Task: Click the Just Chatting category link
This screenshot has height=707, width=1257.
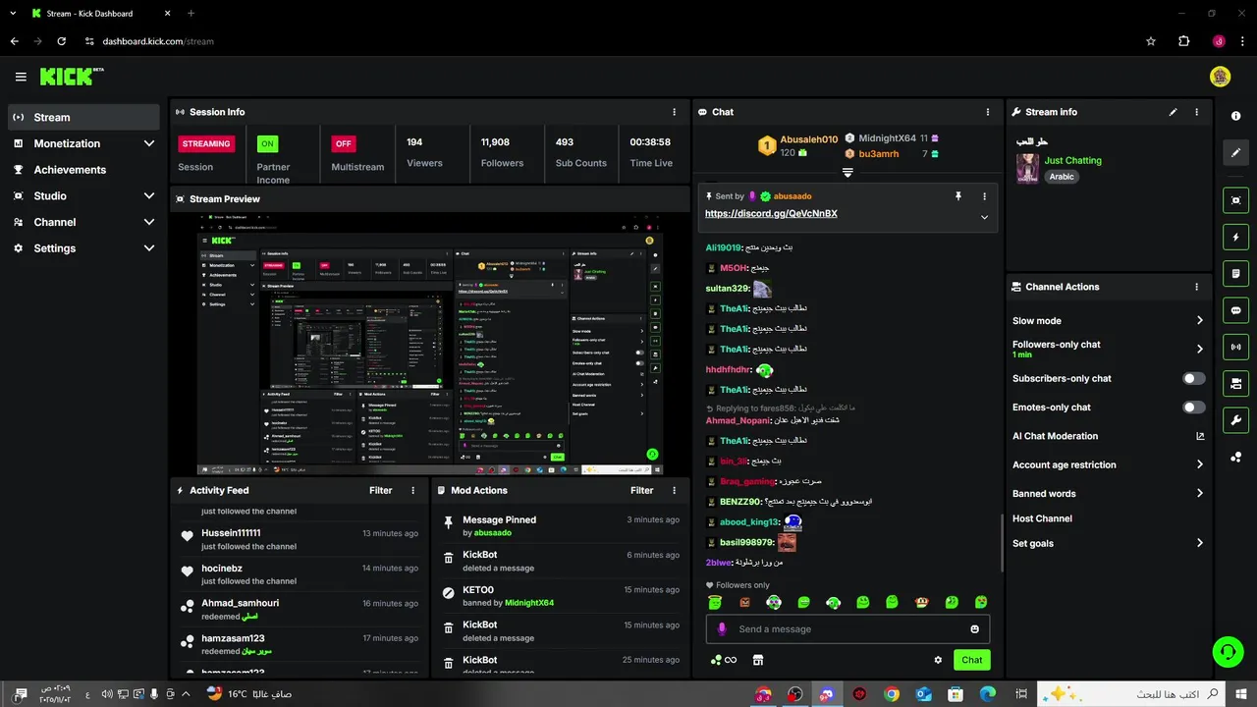Action: pos(1072,160)
